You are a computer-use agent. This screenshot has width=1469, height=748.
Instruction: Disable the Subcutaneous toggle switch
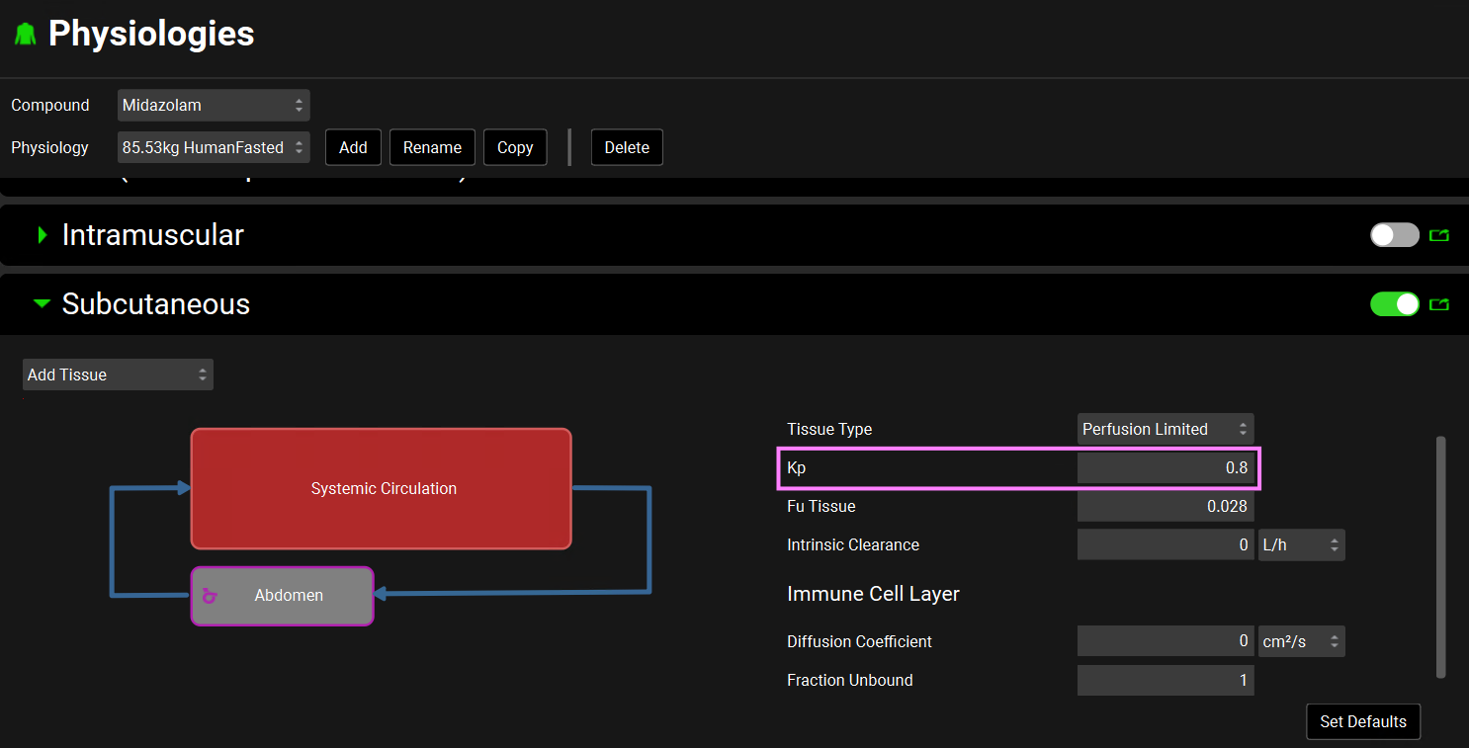[1394, 304]
